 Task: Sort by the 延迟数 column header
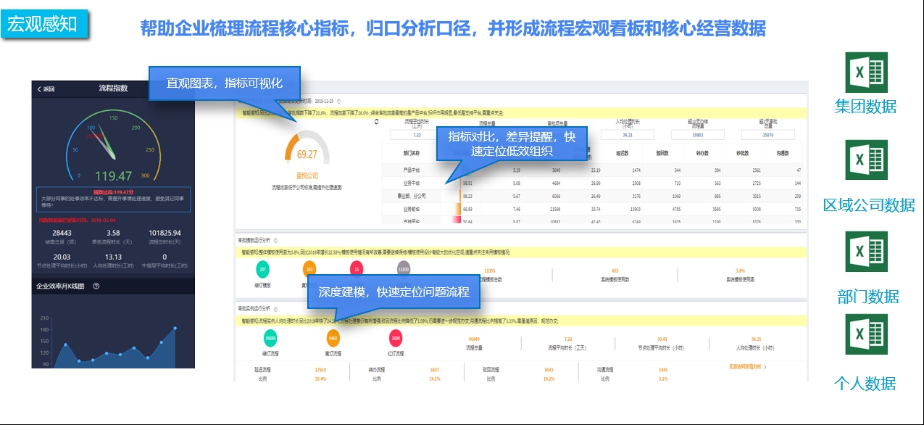(x=621, y=153)
